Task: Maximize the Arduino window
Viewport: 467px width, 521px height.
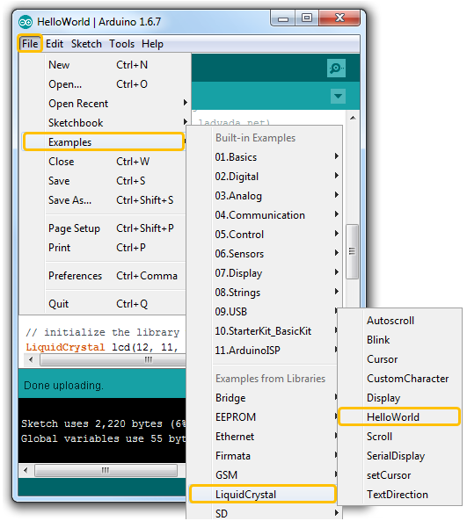Action: tap(307, 18)
